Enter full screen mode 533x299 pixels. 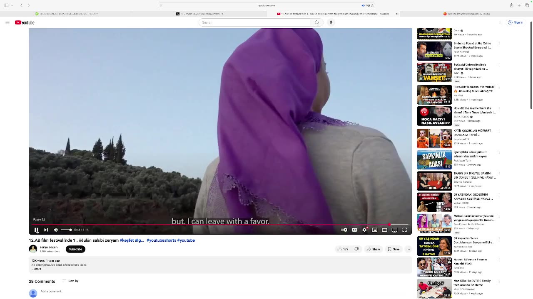tap(404, 230)
